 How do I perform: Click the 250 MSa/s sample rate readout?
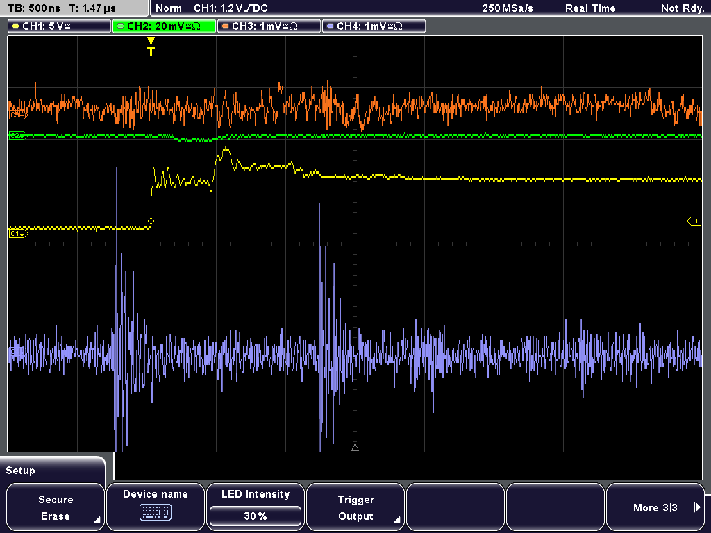[x=508, y=8]
